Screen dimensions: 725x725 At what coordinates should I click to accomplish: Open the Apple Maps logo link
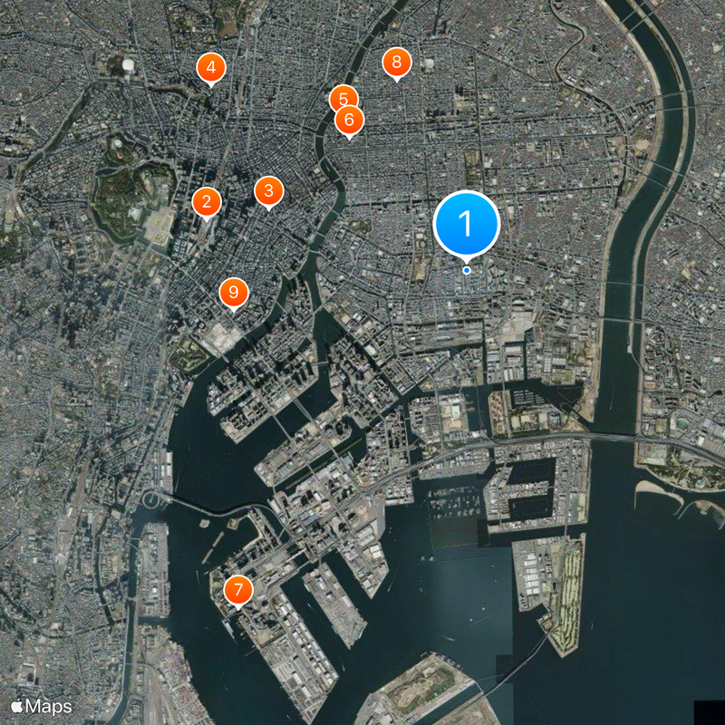(x=41, y=707)
